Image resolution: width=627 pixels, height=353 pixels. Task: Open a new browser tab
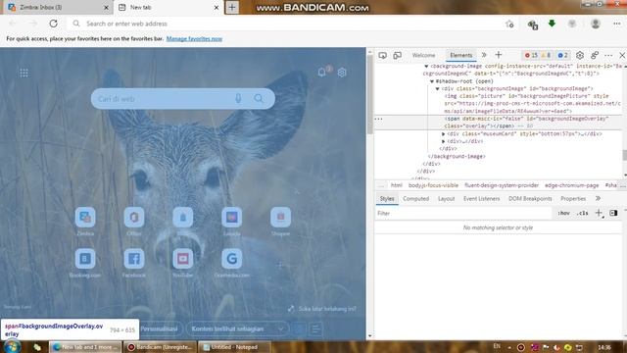(232, 7)
